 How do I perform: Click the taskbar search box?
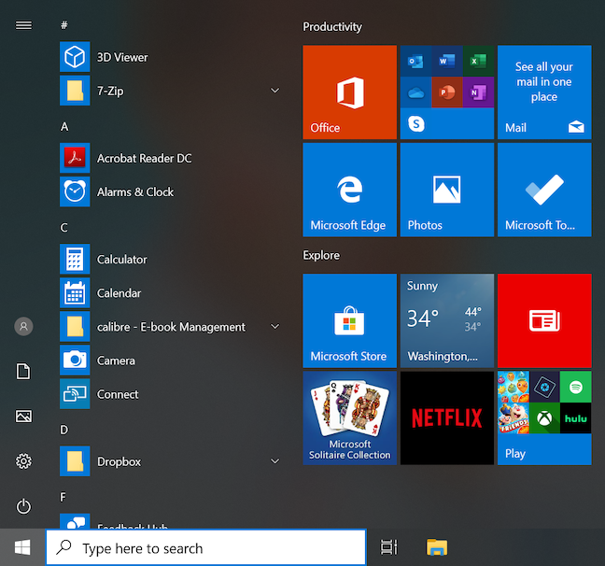point(205,548)
